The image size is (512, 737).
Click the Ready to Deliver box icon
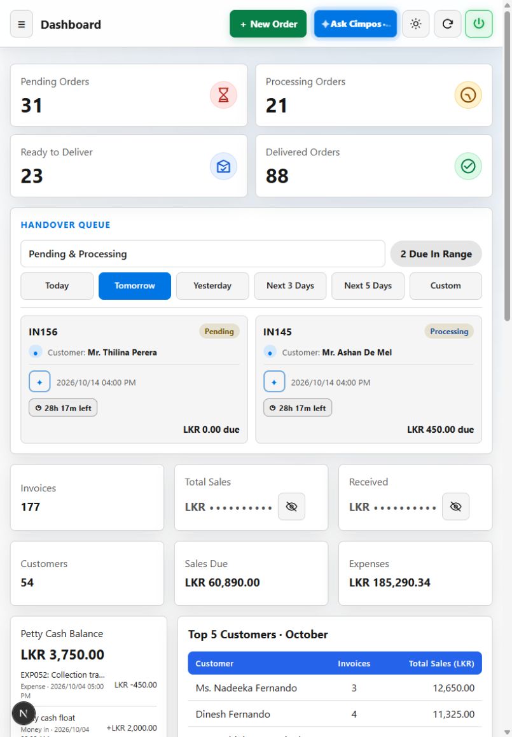pos(224,166)
